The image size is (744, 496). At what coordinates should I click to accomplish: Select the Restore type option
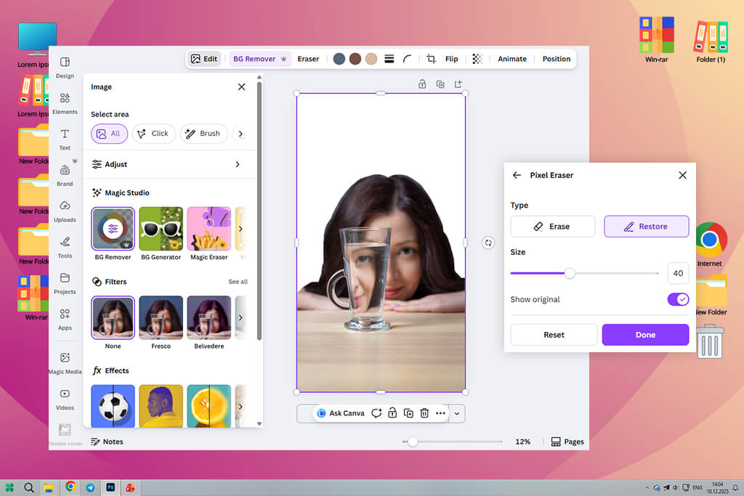pos(646,226)
